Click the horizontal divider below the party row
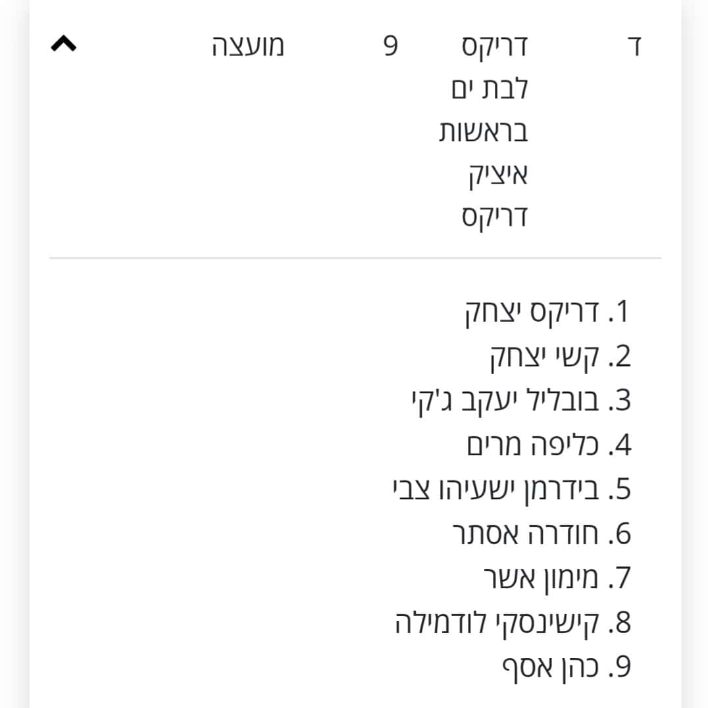This screenshot has width=708, height=708. click(x=355, y=259)
